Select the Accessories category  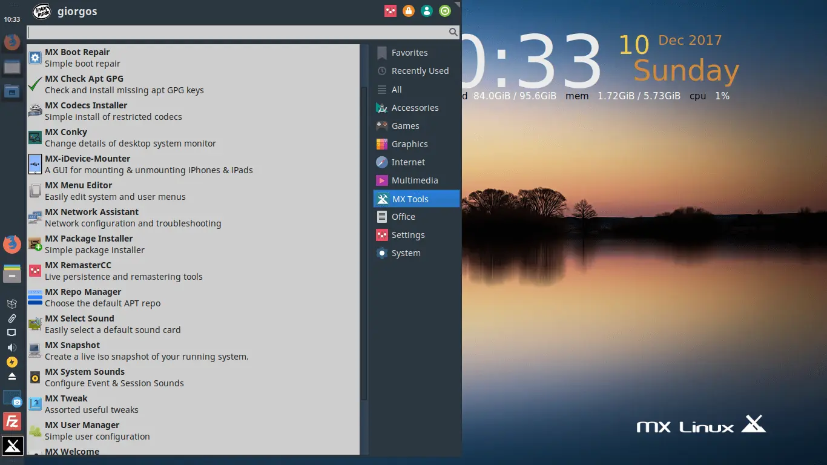coord(417,108)
